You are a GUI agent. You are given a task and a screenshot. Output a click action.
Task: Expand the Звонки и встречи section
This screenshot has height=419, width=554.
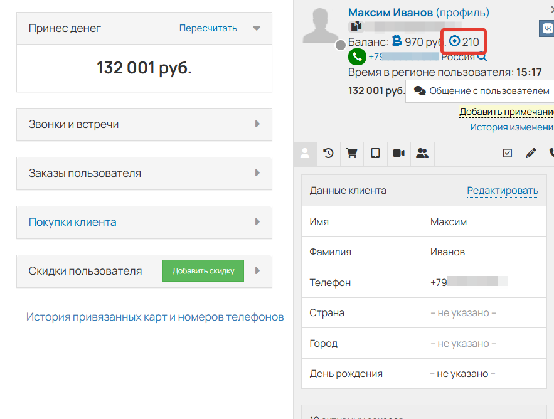tap(144, 124)
